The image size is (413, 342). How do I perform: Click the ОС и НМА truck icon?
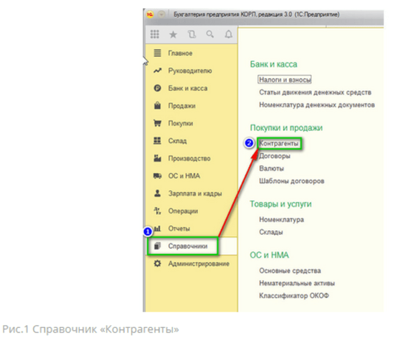(157, 176)
